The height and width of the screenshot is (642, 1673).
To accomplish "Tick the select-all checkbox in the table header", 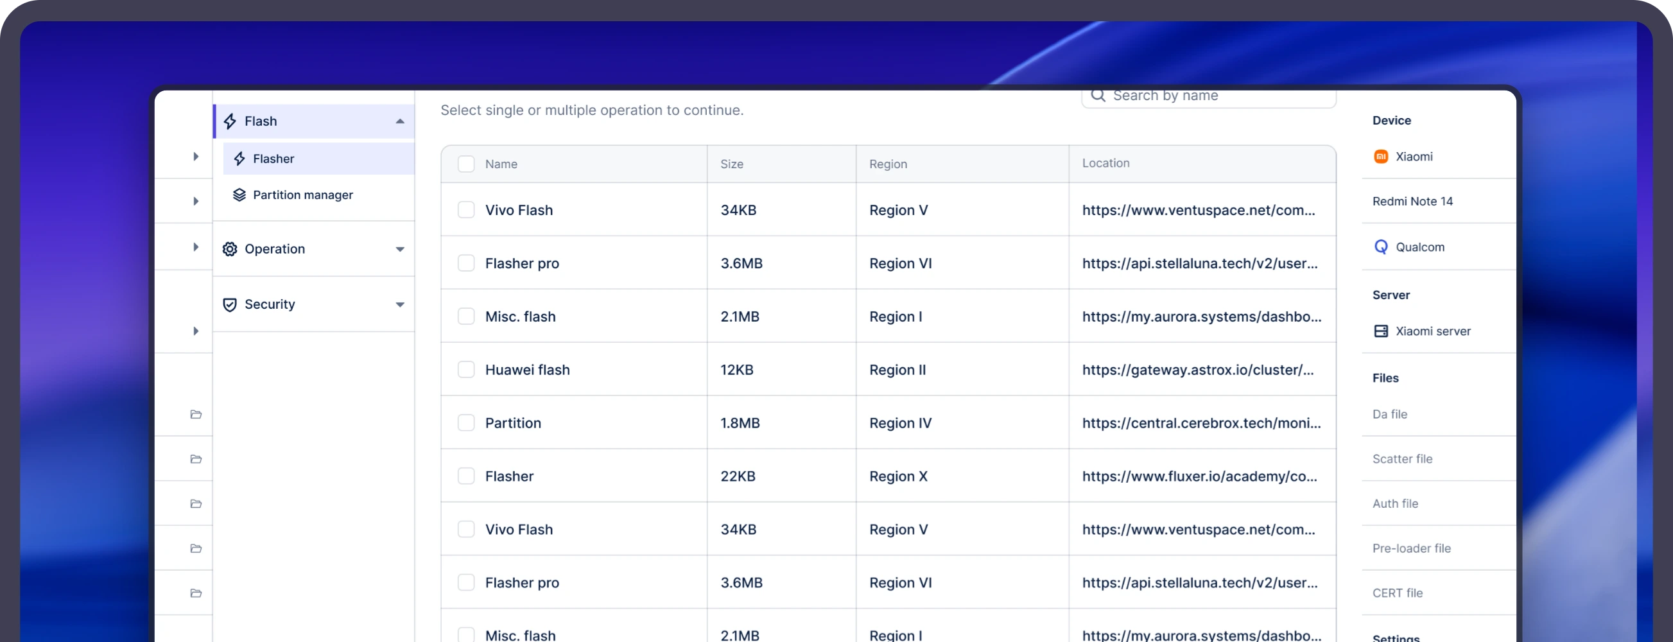I will [x=466, y=164].
